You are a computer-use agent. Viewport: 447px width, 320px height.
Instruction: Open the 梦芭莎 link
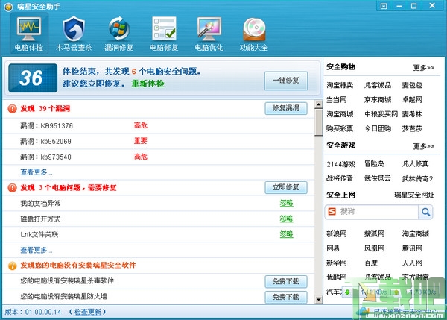click(412, 129)
